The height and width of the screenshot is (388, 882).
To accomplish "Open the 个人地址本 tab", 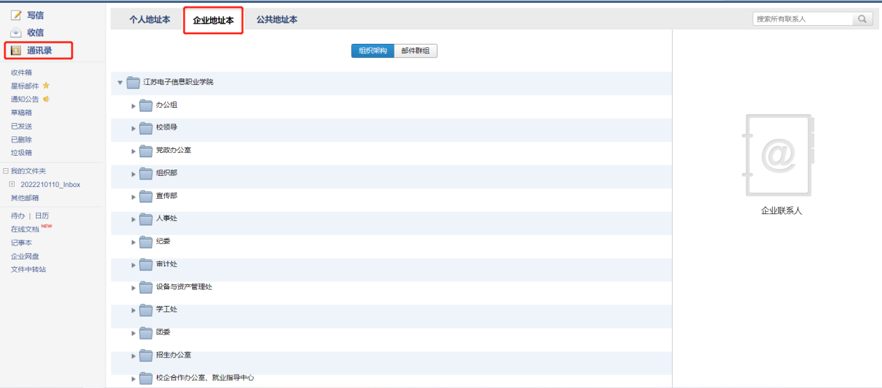I will click(x=150, y=19).
